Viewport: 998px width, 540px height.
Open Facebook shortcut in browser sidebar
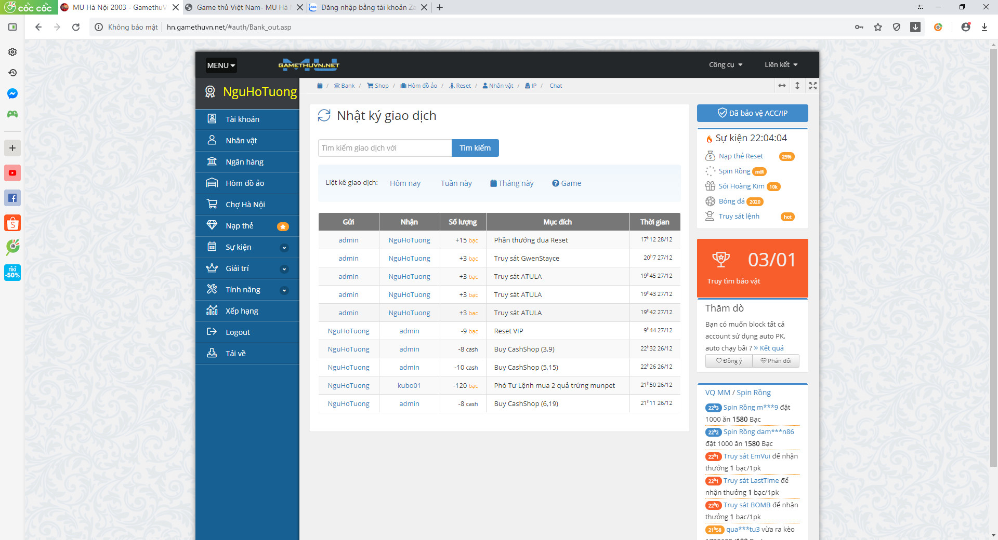(12, 198)
